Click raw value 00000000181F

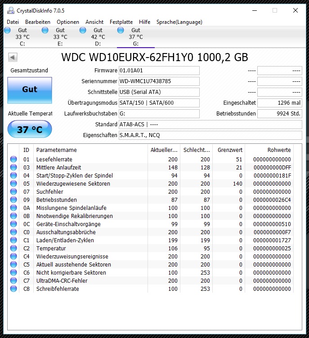point(272,175)
